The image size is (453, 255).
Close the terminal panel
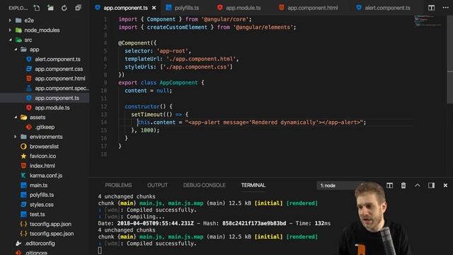click(x=445, y=186)
